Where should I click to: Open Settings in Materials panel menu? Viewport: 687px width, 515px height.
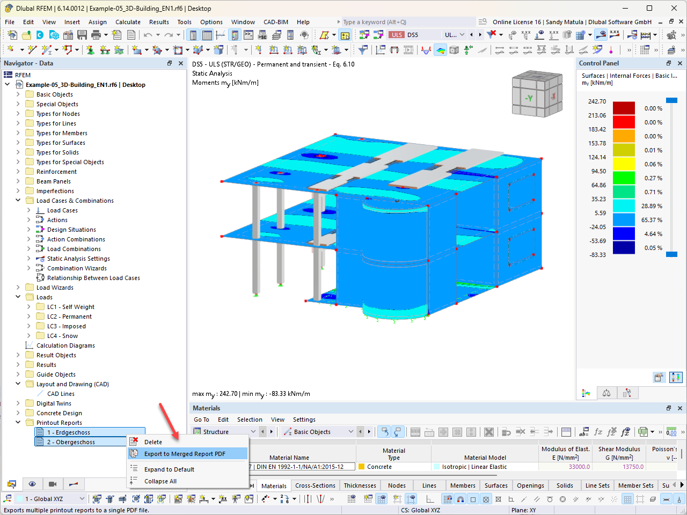tap(304, 420)
